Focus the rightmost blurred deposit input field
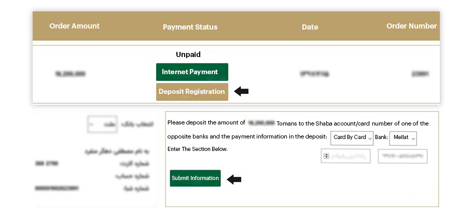Image resolution: width=473 pixels, height=221 pixels. click(402, 156)
